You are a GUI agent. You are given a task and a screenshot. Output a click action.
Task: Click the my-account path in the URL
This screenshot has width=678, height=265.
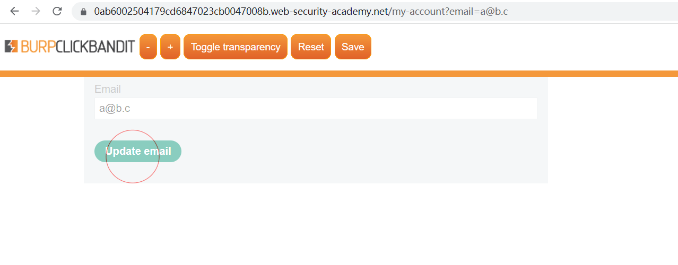pyautogui.click(x=415, y=12)
